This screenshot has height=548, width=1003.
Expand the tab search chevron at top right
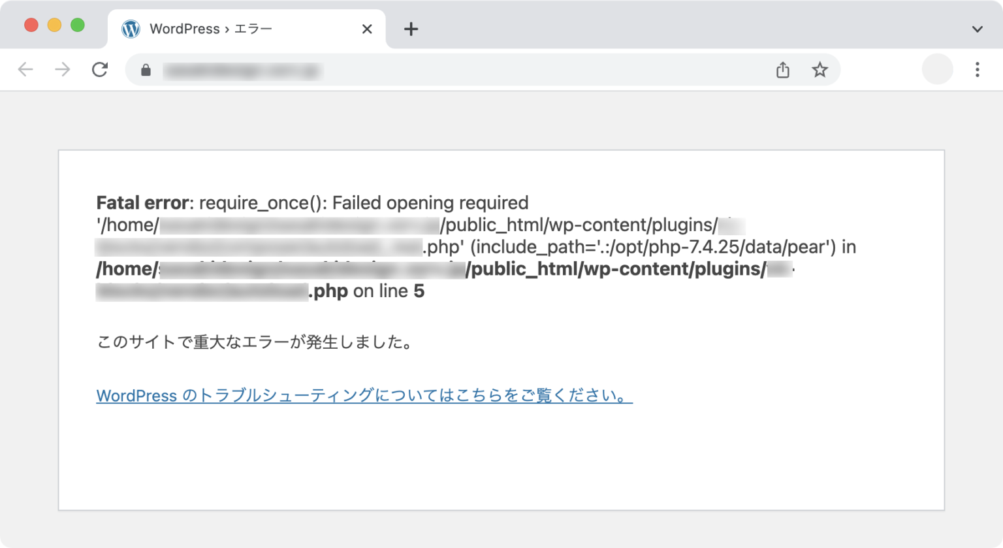tap(977, 29)
